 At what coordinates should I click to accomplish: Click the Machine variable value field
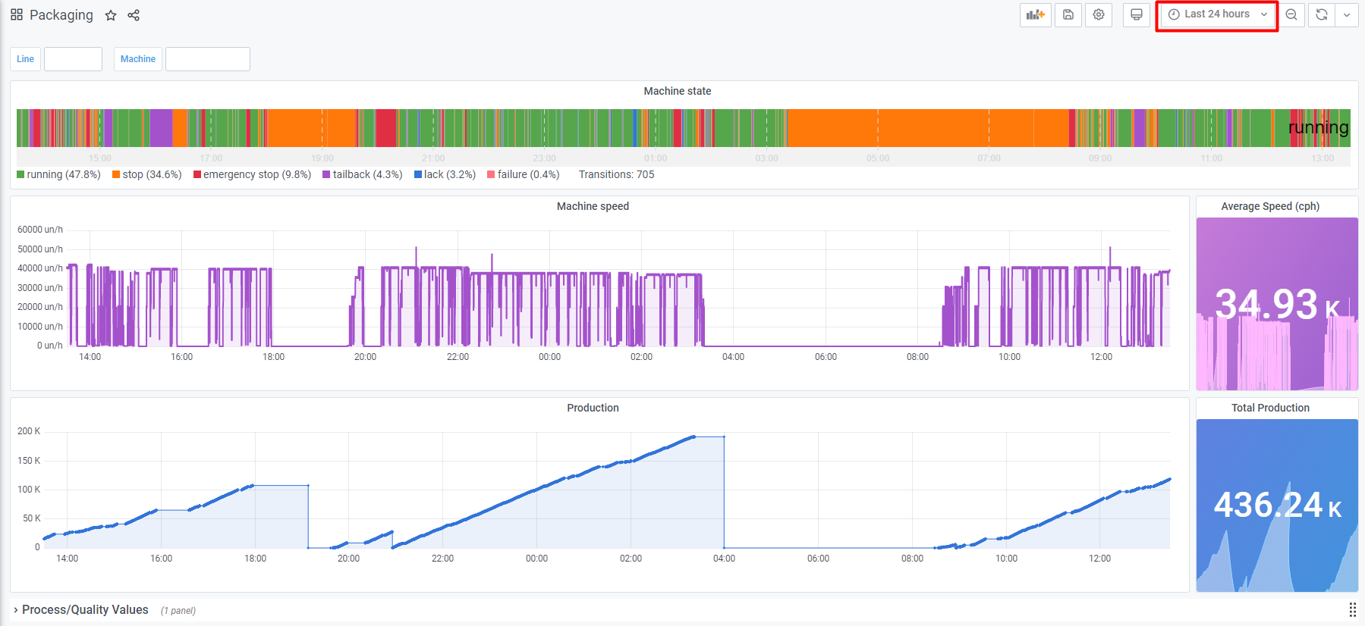207,59
